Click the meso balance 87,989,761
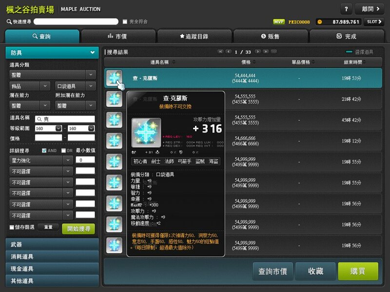 [346, 22]
